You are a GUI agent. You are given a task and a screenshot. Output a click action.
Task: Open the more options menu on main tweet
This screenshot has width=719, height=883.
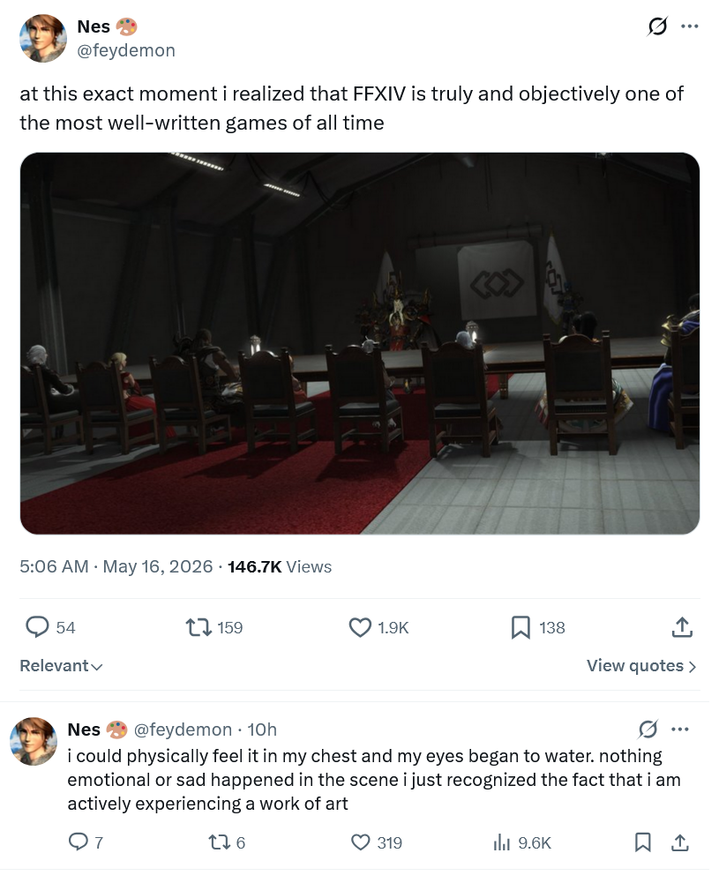(x=690, y=26)
